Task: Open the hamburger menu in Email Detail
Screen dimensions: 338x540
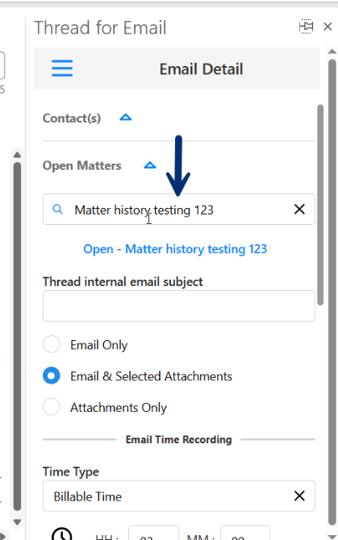Action: tap(62, 68)
